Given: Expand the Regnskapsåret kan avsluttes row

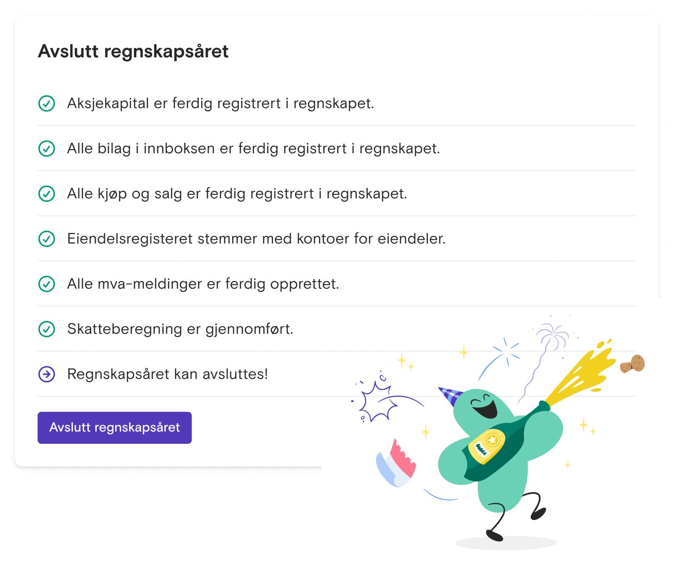Looking at the screenshot, I should pos(167,374).
